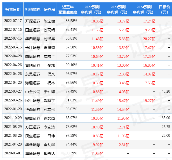This screenshot has height=160, width=172.
Task: Click 2022 profit value 10.55亿
Action: click(97, 48)
